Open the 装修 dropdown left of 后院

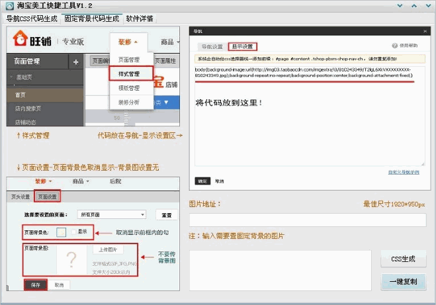44,181
